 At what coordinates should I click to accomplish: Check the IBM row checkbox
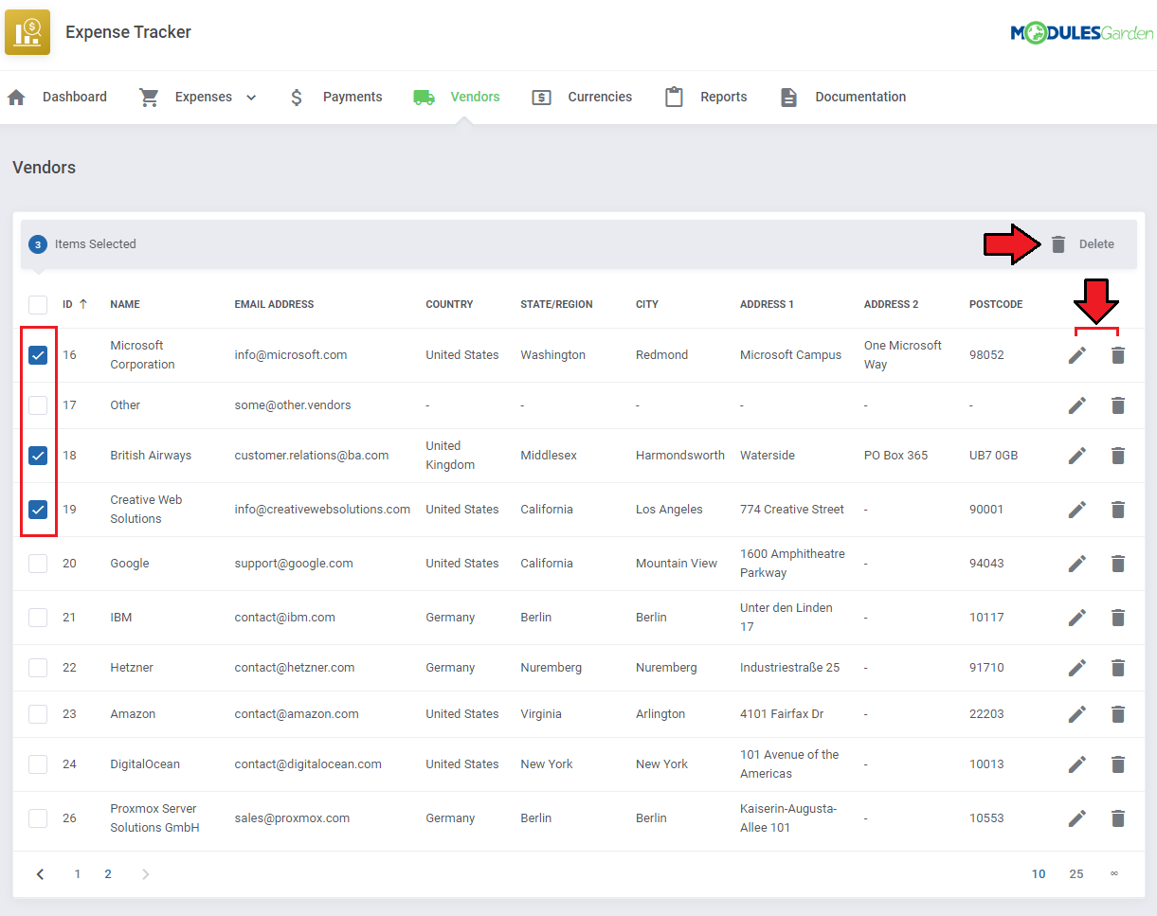(x=38, y=618)
